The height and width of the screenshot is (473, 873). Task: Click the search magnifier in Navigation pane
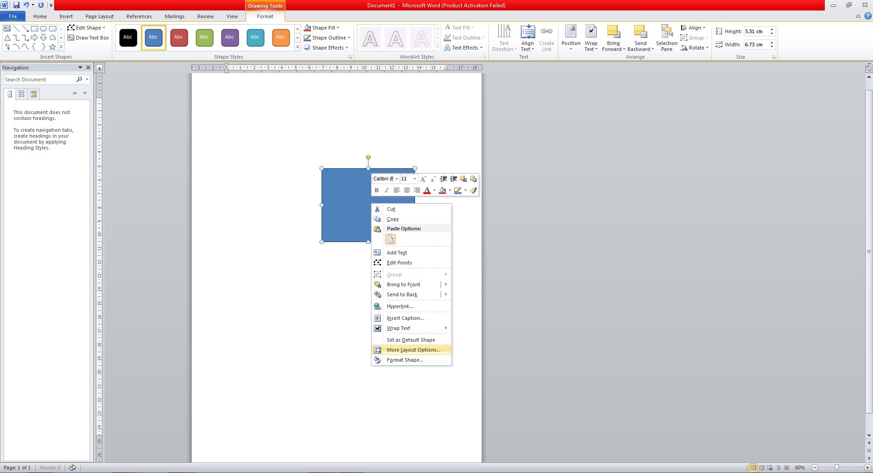click(x=79, y=79)
